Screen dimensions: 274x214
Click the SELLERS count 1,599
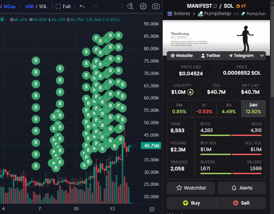[x=256, y=168]
